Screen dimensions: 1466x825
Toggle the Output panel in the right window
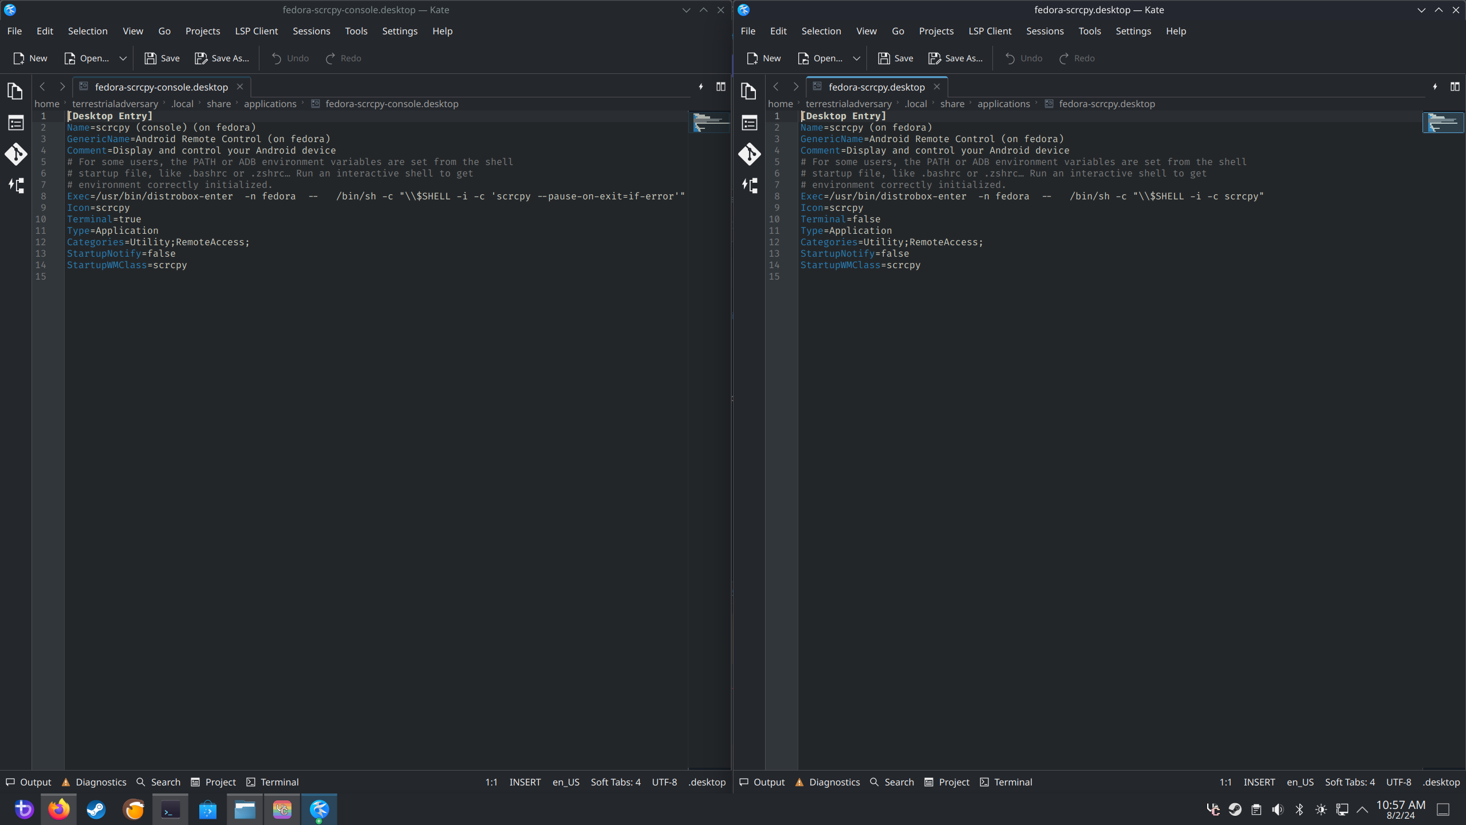click(x=762, y=782)
